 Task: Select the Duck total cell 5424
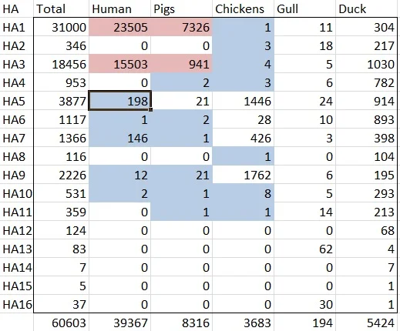click(366, 323)
